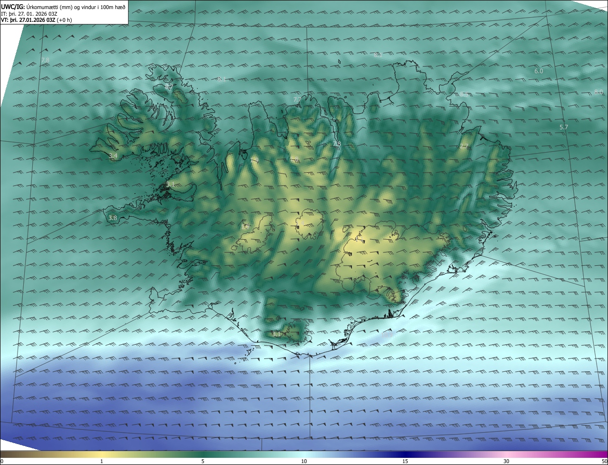Select the 6.0 value label in the northeast sea
The image size is (608, 465).
point(539,71)
